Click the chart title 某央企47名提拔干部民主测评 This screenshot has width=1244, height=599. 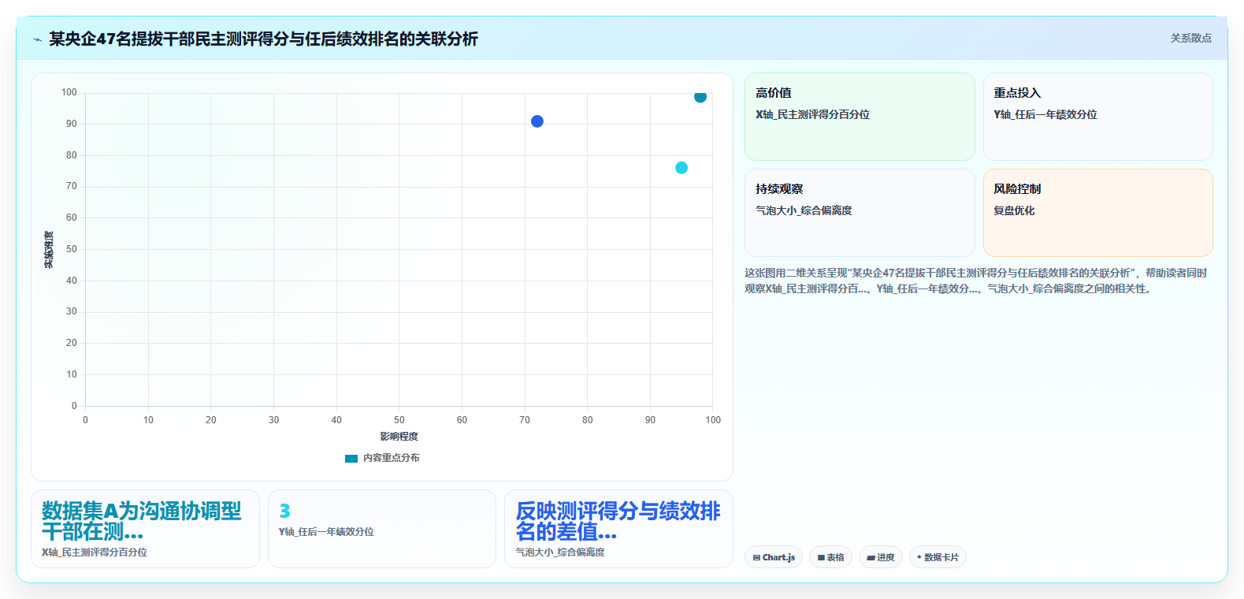click(x=264, y=39)
